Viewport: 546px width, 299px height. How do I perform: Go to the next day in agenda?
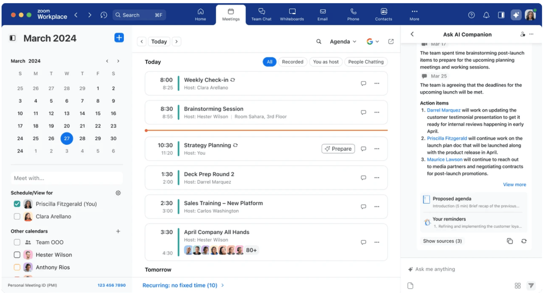[177, 42]
